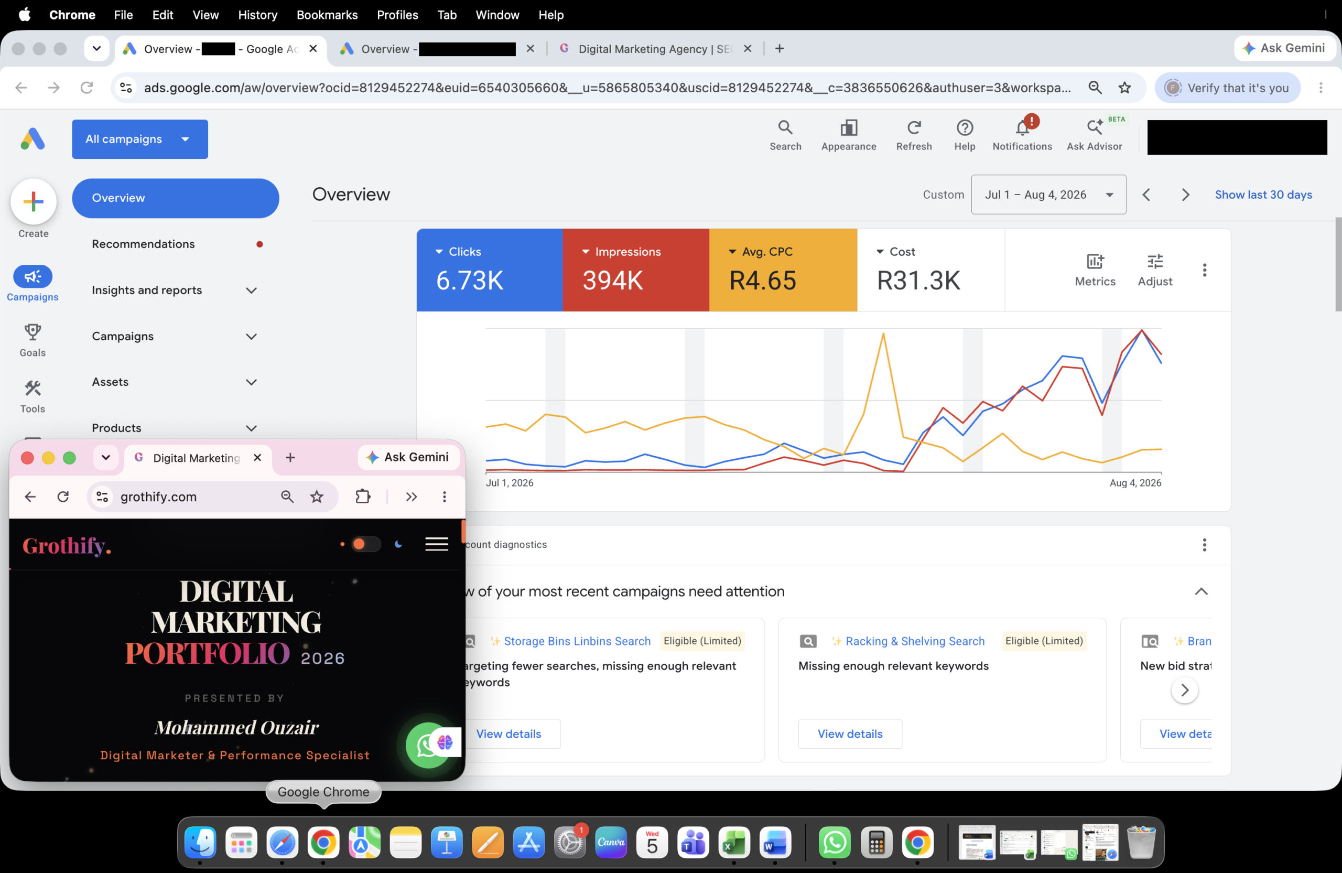Click Verify that it's you button
The height and width of the screenshot is (873, 1342).
pos(1227,88)
